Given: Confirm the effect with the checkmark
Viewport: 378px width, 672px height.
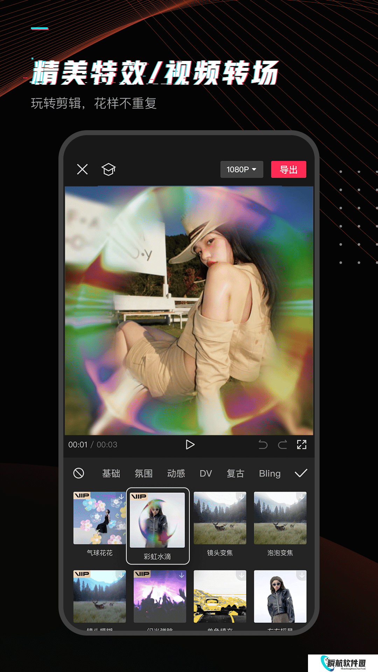Looking at the screenshot, I should [x=301, y=473].
